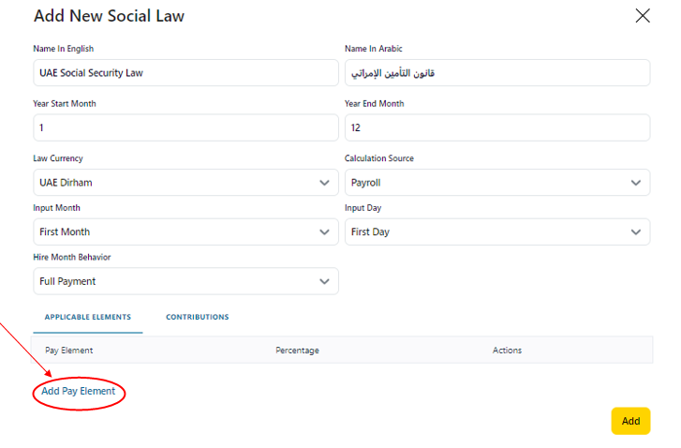The height and width of the screenshot is (448, 681).
Task: Open the Input Month dropdown
Action: (x=185, y=231)
